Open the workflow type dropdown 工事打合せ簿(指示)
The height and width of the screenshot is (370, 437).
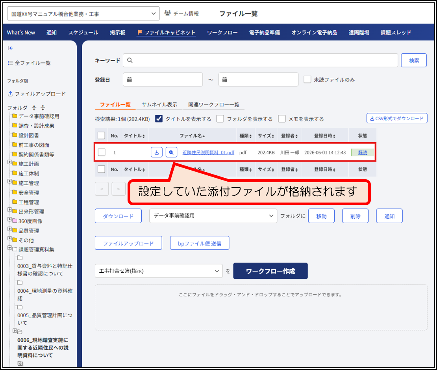pos(159,271)
